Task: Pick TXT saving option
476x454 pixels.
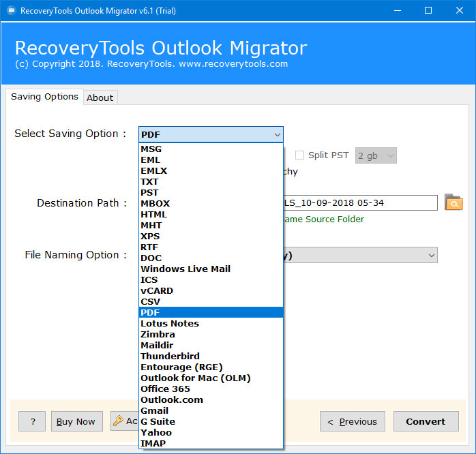Action: 211,182
